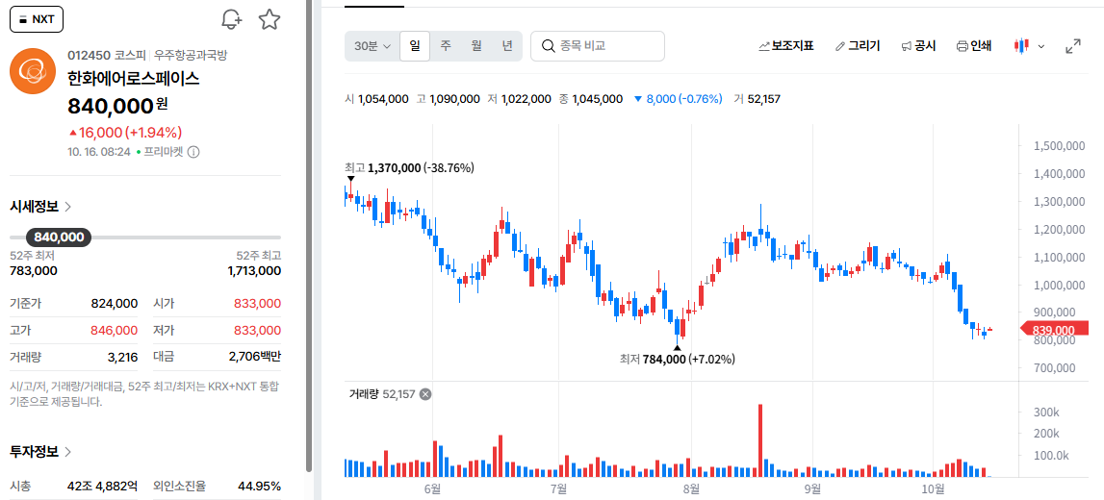
Task: Show 공시 disclosures on chart
Action: [918, 46]
